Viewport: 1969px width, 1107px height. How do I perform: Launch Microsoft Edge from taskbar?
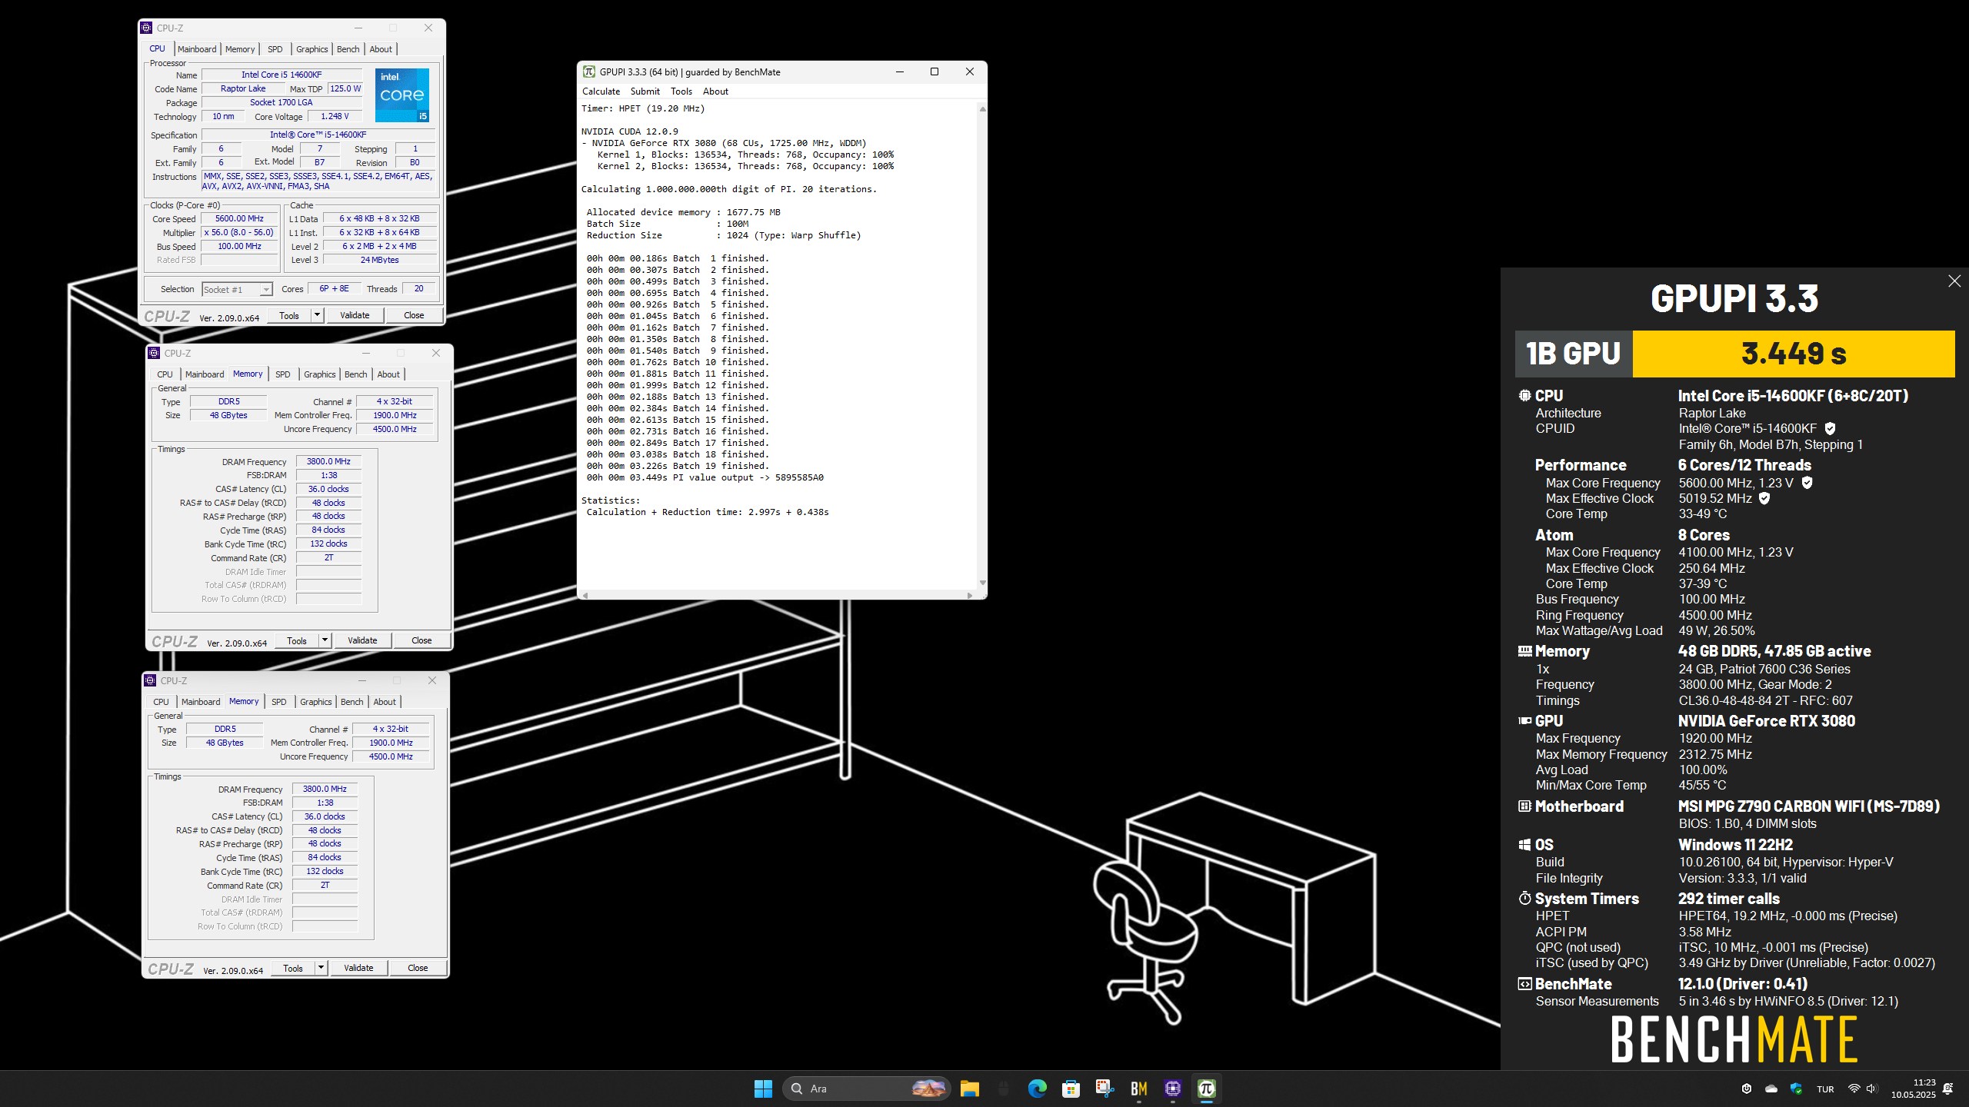(1037, 1089)
